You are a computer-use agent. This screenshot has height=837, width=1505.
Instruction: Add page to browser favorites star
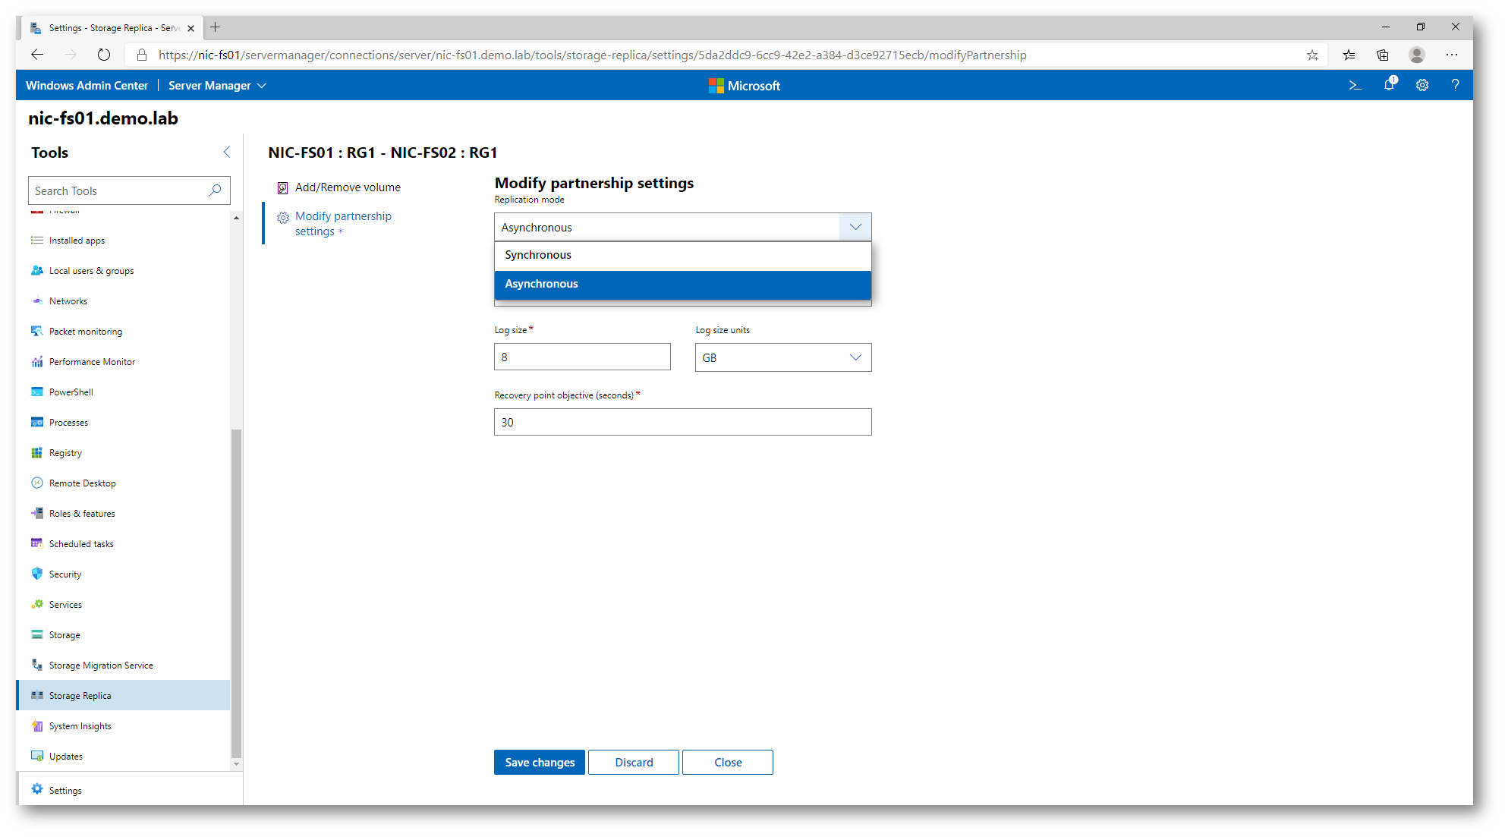pos(1312,55)
